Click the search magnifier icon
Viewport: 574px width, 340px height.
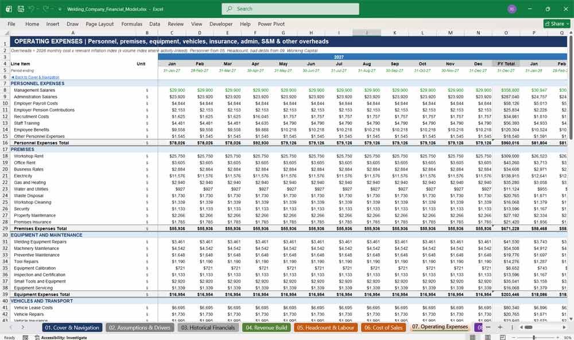(x=230, y=9)
